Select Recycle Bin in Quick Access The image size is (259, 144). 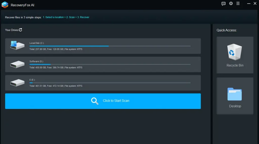[x=235, y=55]
